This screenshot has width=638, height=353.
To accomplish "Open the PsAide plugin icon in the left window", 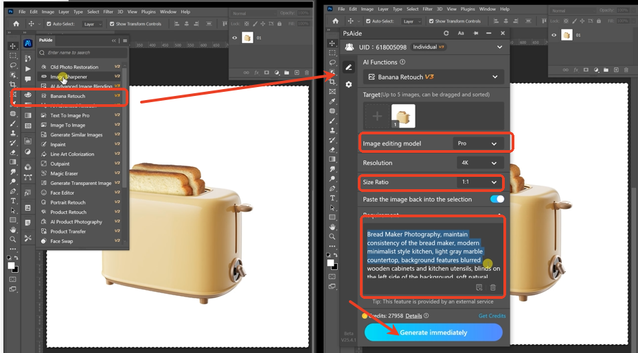I will [x=27, y=43].
